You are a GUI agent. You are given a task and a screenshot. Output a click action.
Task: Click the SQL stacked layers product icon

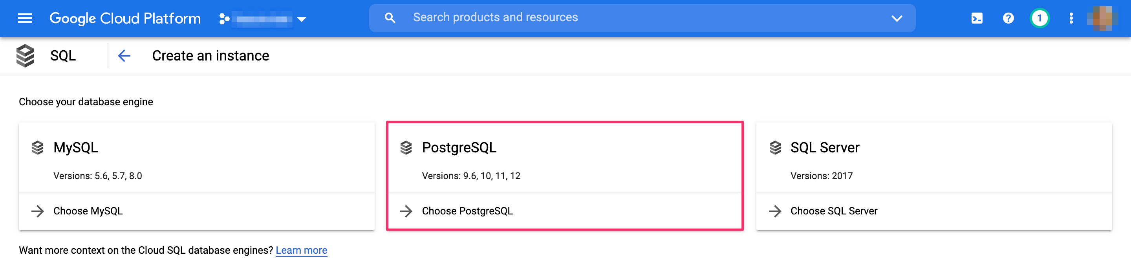[x=25, y=56]
